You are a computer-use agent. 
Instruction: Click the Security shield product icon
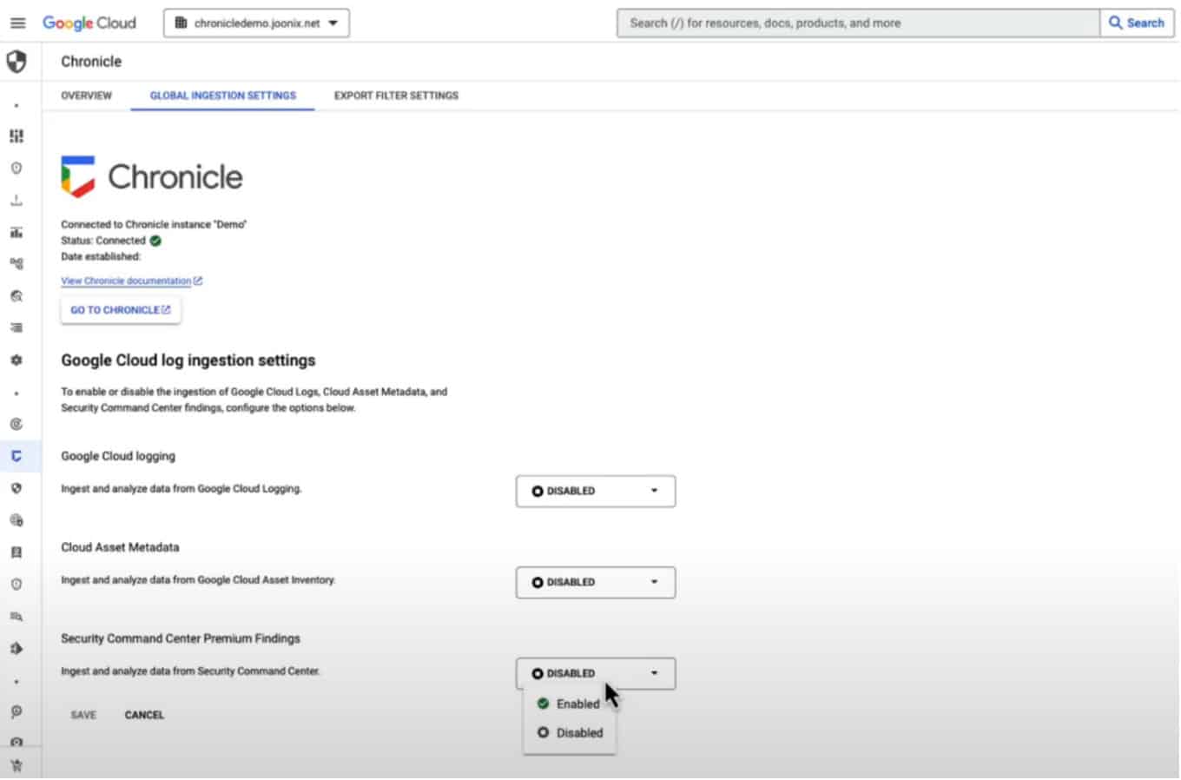pos(16,62)
